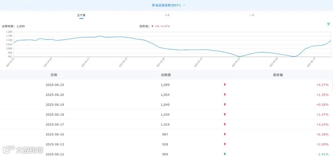Click the value 928 in the table

coord(165,144)
